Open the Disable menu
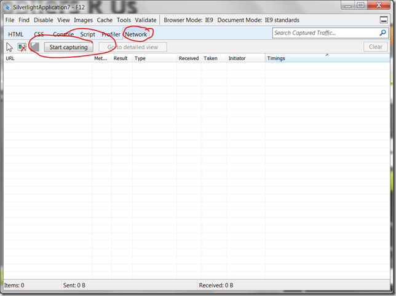The width and height of the screenshot is (396, 296). pos(44,20)
